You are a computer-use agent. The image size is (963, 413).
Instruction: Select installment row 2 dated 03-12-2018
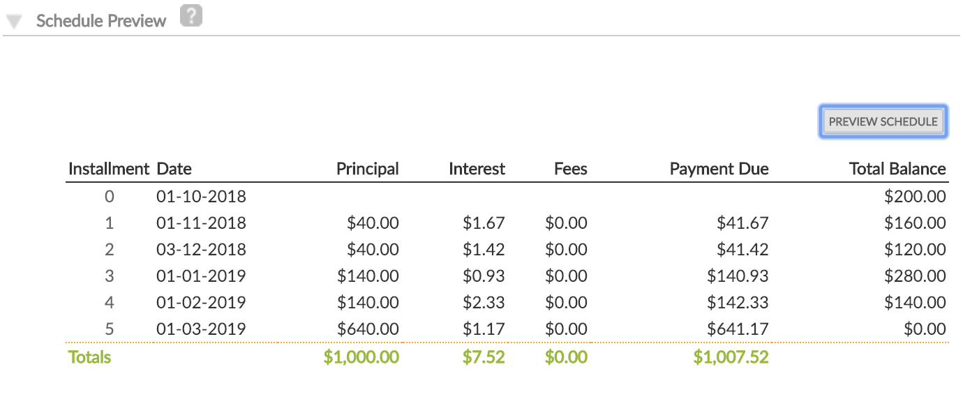click(200, 249)
